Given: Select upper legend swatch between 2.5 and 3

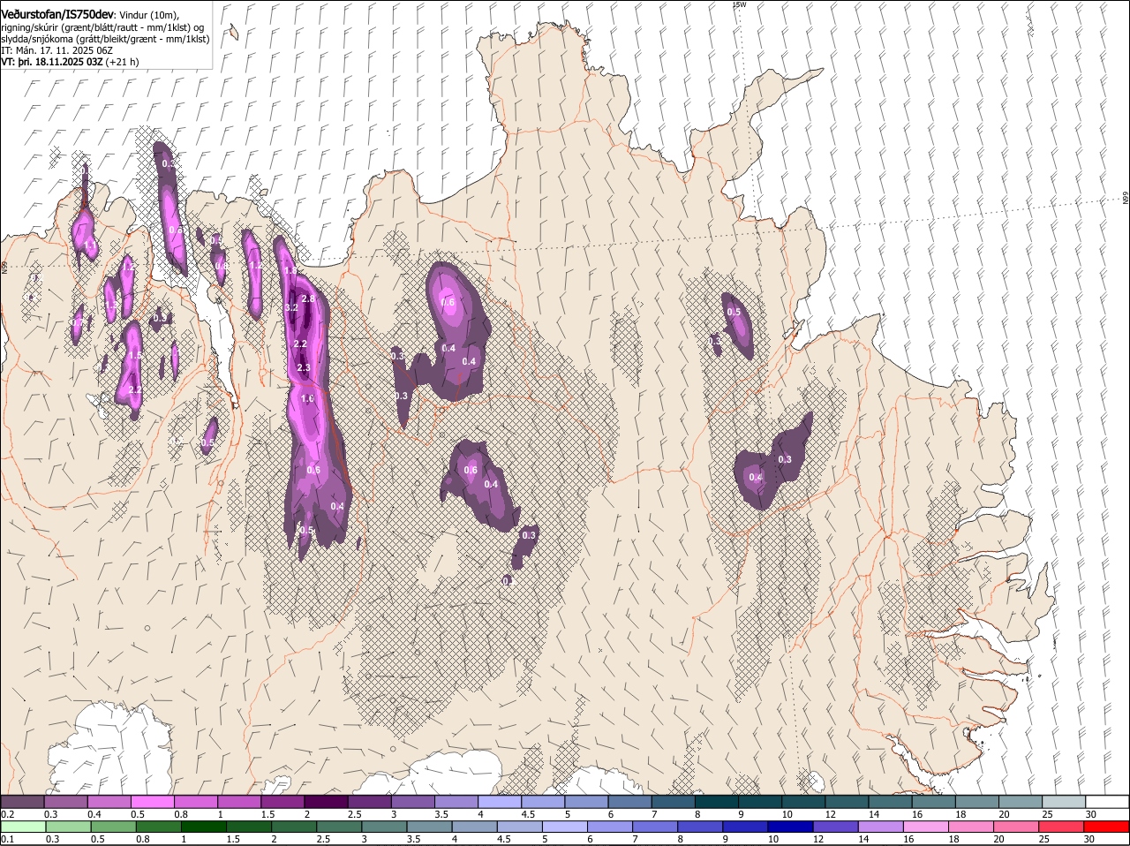Looking at the screenshot, I should click(x=369, y=801).
